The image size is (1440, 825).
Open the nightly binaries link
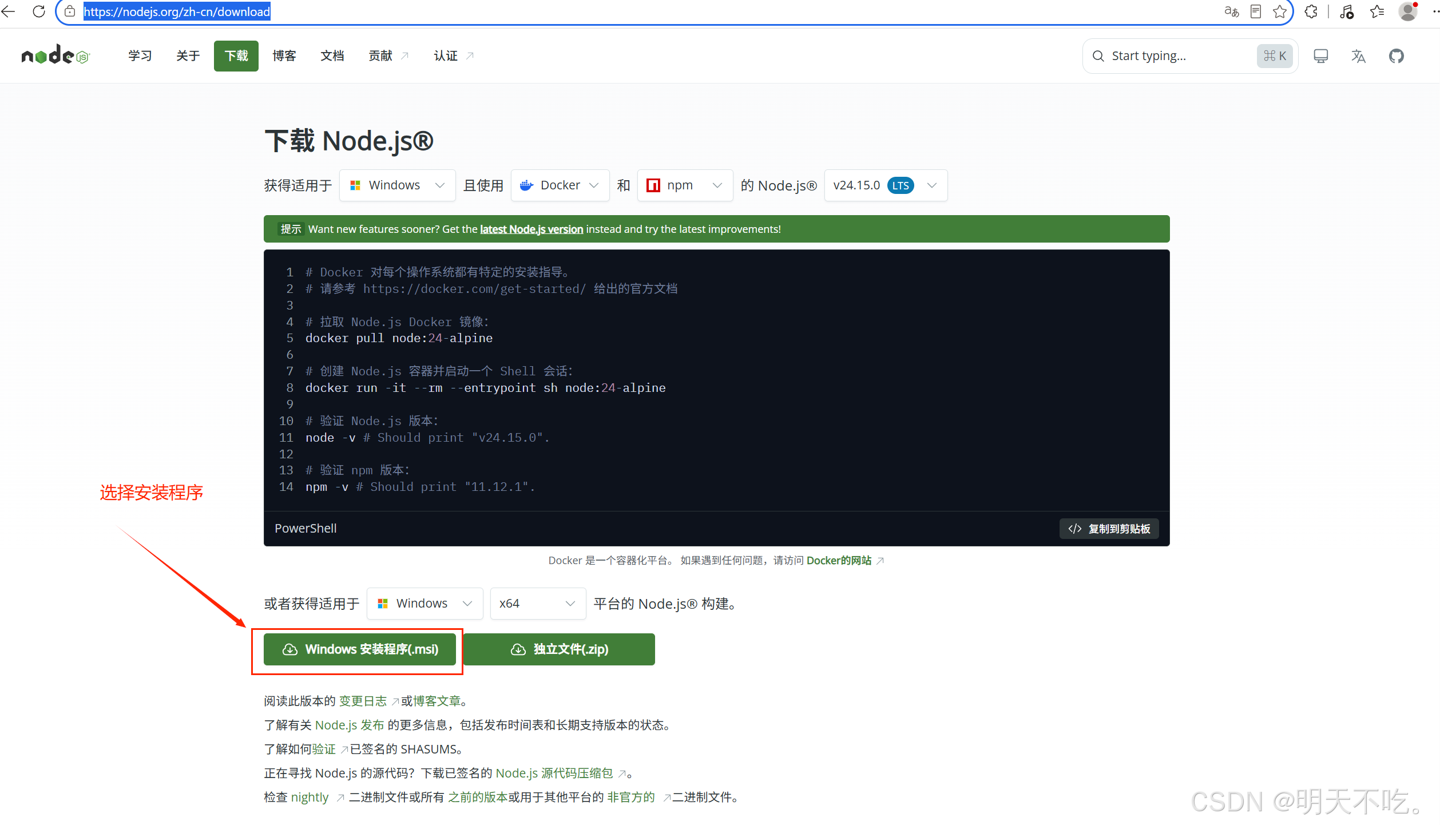(x=310, y=798)
